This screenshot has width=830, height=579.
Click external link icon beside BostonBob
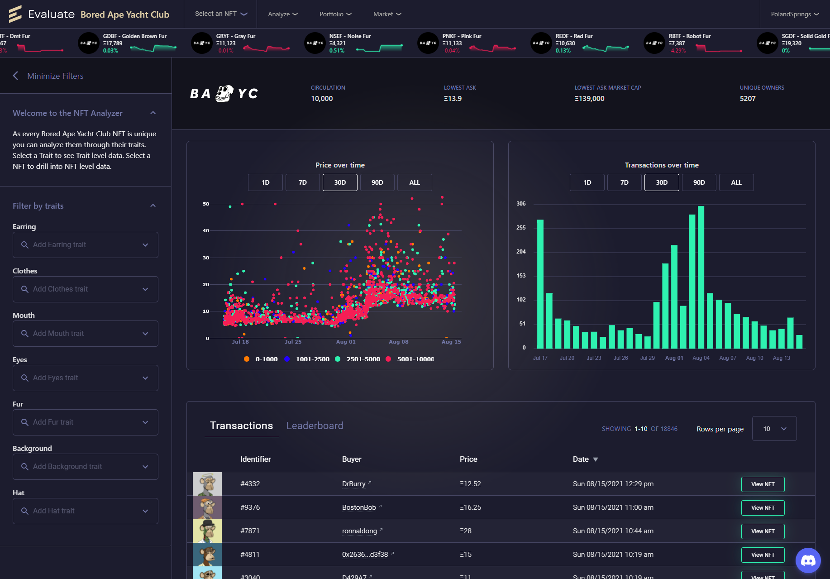coord(380,506)
